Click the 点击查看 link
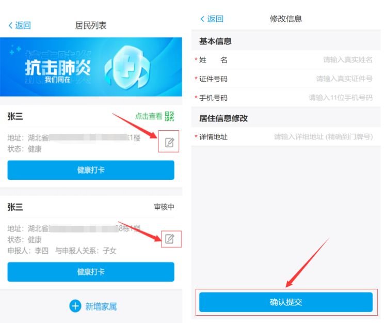The height and width of the screenshot is (323, 384). pyautogui.click(x=149, y=116)
